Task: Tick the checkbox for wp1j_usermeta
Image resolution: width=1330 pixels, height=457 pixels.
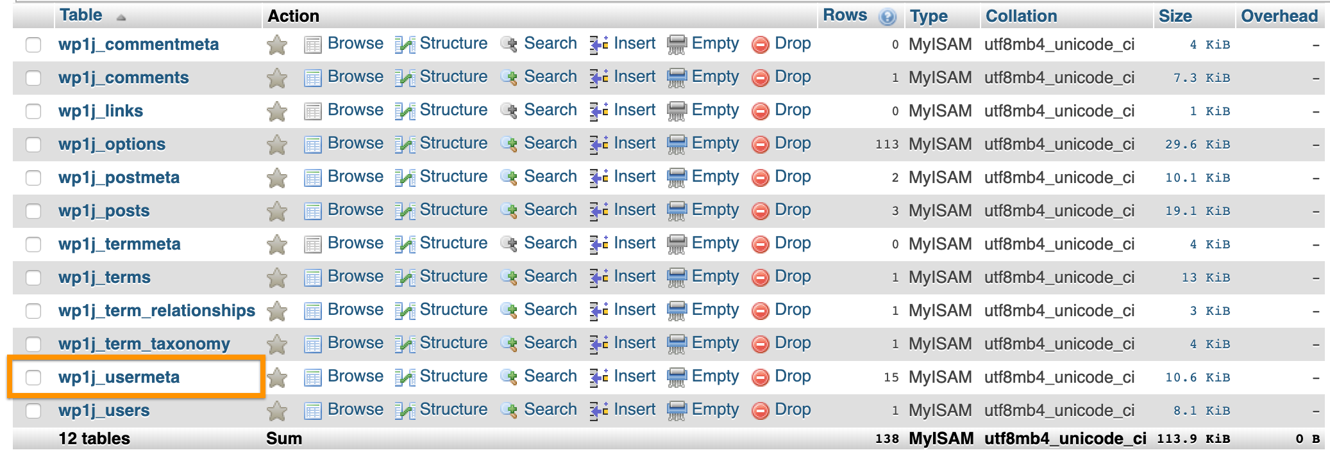Action: 33,378
